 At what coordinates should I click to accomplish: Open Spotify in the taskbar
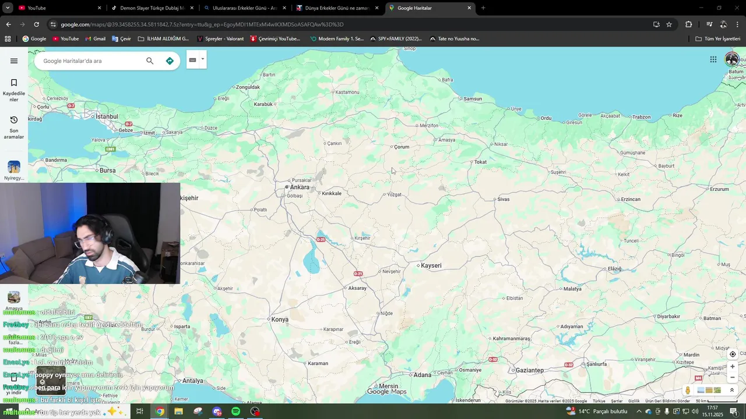(x=235, y=411)
